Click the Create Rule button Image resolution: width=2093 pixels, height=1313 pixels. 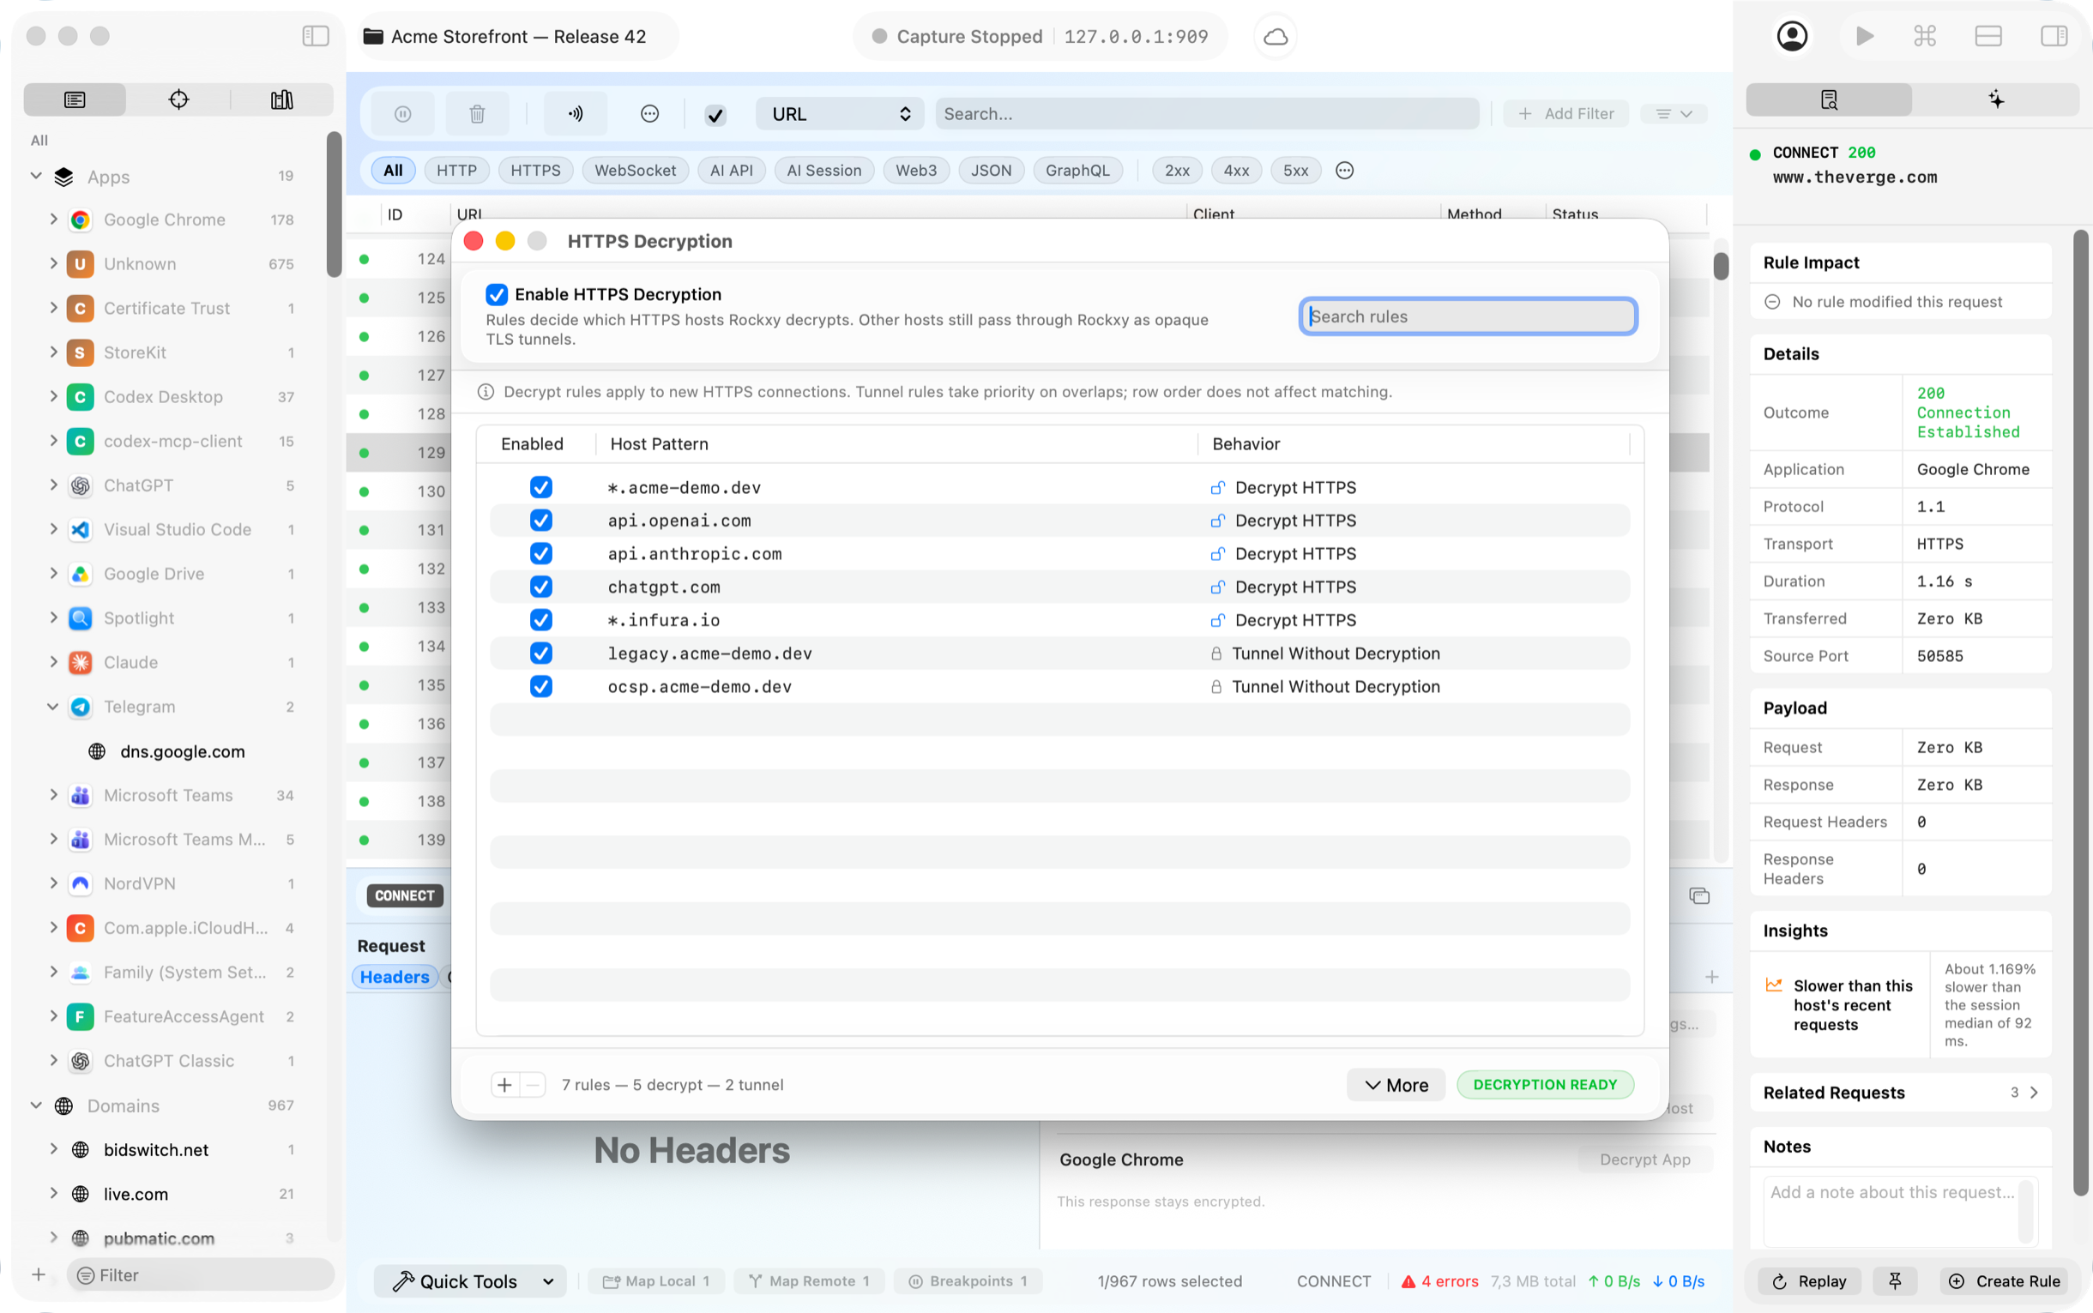[x=2004, y=1281]
